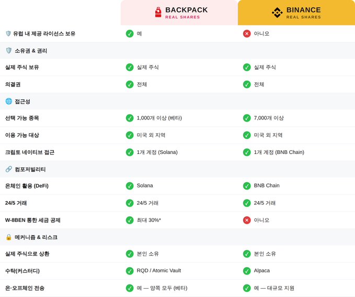Screen dimensions: 355x297
Task: Click green check beside RQD / Atomic Vault
Action: point(130,271)
